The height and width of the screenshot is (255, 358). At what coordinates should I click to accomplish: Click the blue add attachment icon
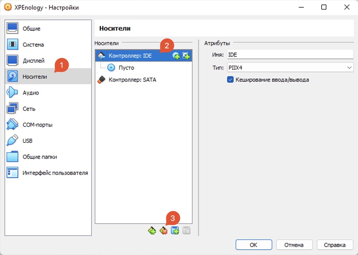pos(175,231)
